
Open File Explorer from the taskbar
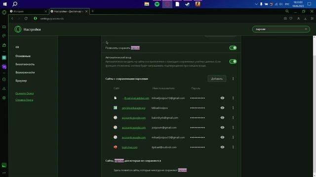pyautogui.click(x=147, y=4)
